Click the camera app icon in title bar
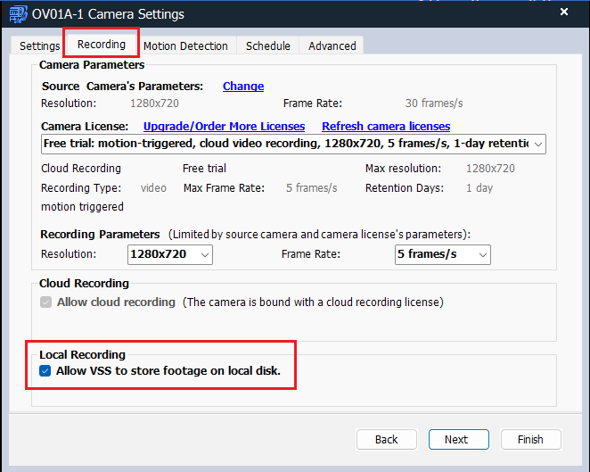The height and width of the screenshot is (472, 590). [x=18, y=14]
